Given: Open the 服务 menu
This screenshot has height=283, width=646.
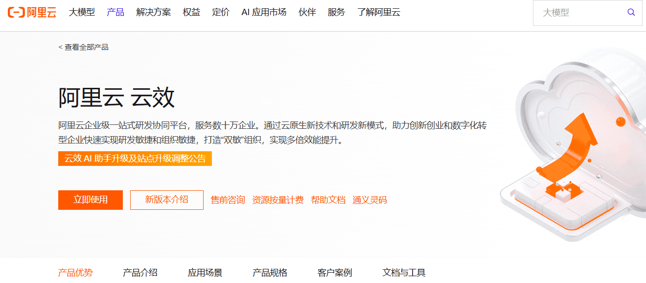Looking at the screenshot, I should [x=336, y=12].
